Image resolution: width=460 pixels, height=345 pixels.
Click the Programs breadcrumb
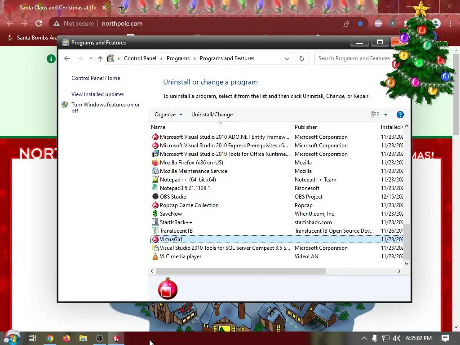point(178,58)
